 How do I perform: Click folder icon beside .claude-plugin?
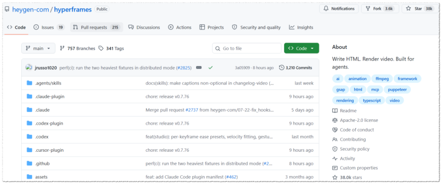[30, 97]
